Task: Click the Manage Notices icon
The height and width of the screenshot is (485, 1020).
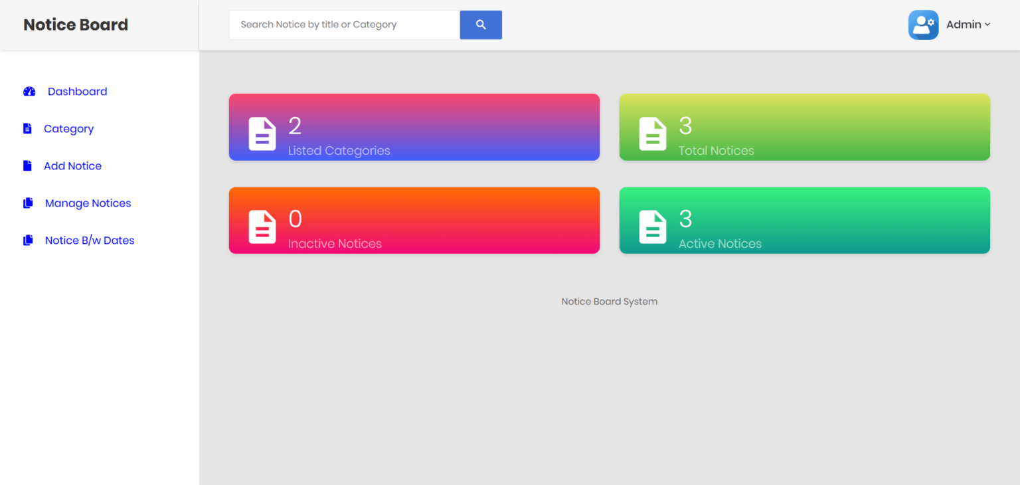Action: click(28, 203)
